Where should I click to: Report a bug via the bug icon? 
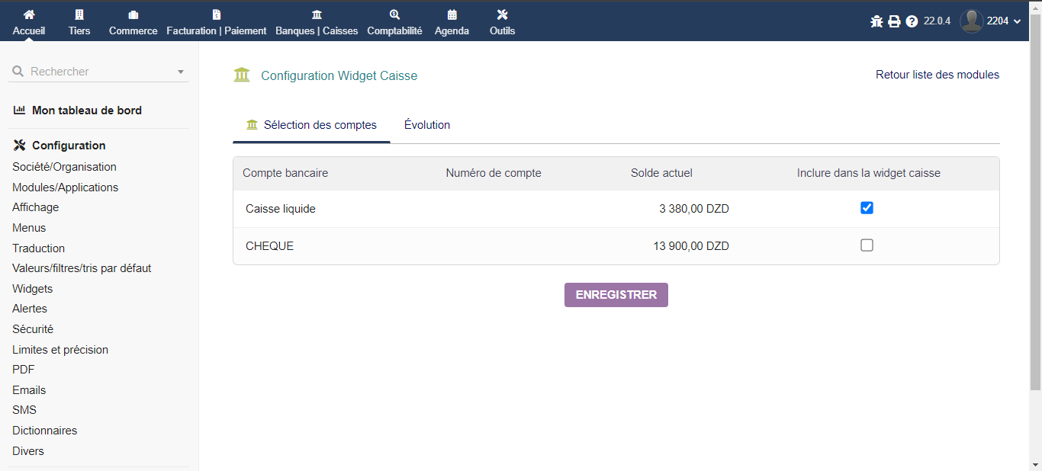(x=876, y=21)
